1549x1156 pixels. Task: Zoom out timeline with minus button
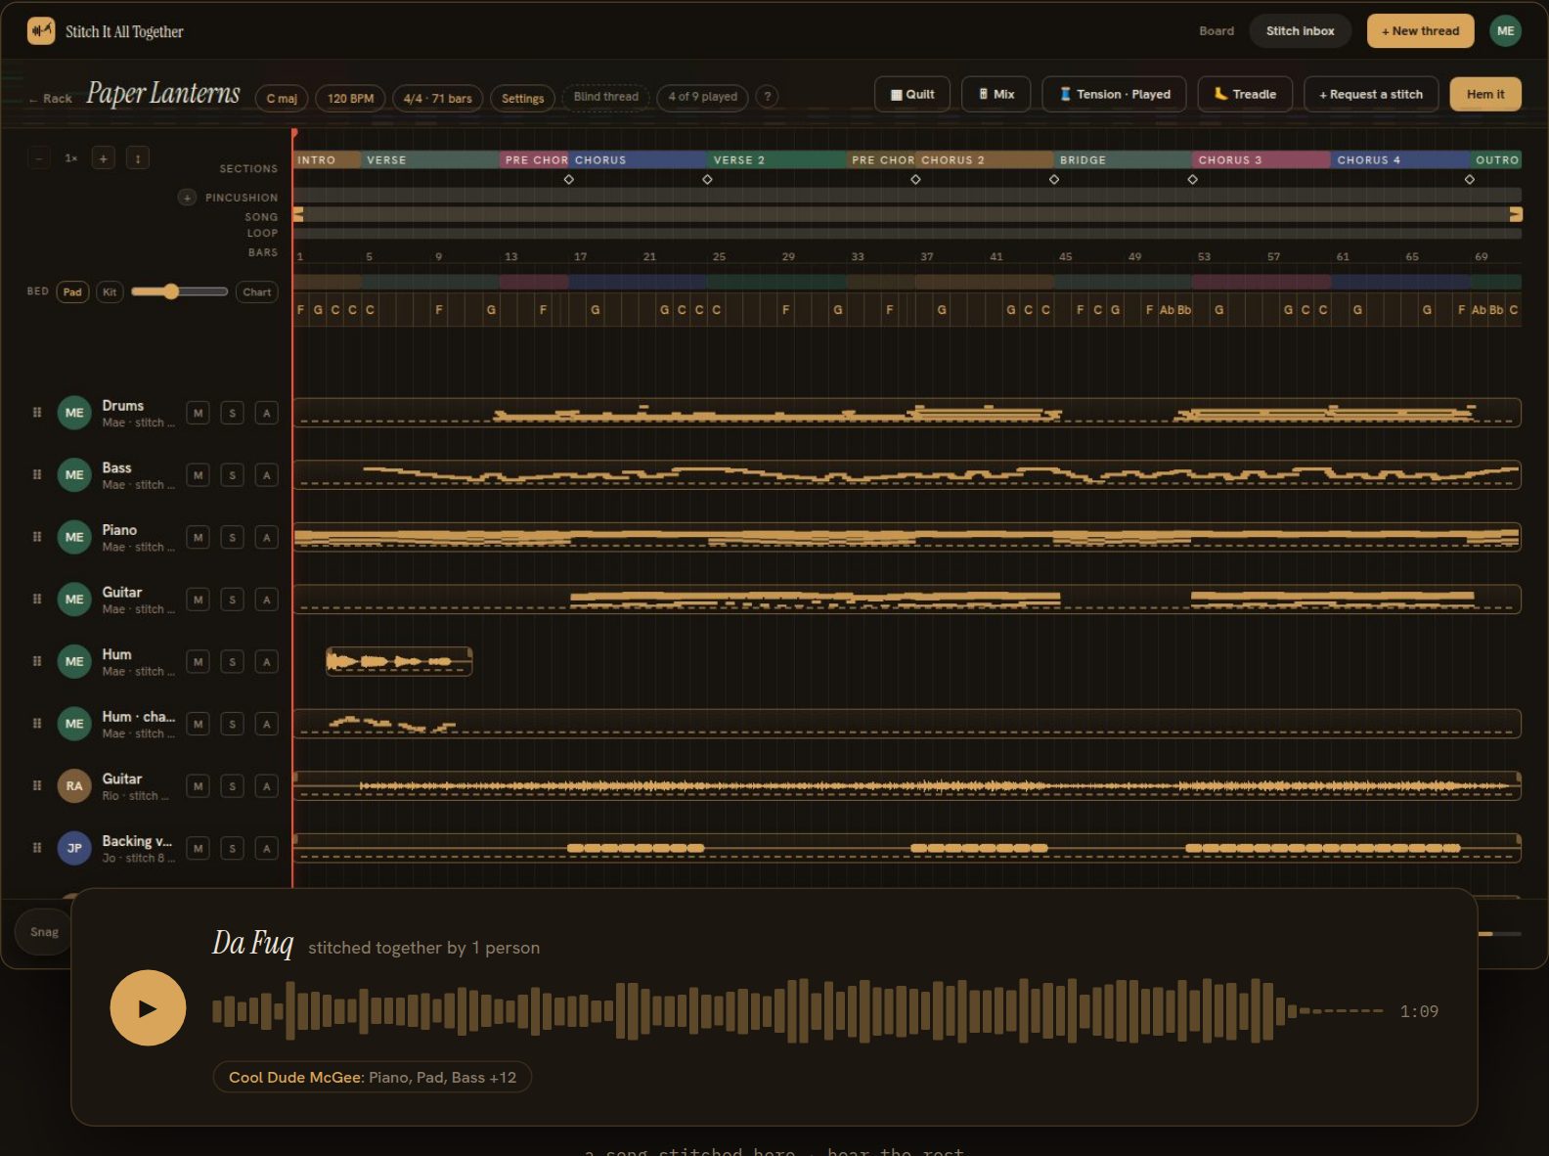39,157
